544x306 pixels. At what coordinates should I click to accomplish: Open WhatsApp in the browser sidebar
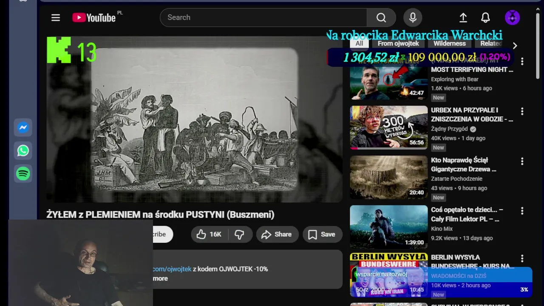23,150
